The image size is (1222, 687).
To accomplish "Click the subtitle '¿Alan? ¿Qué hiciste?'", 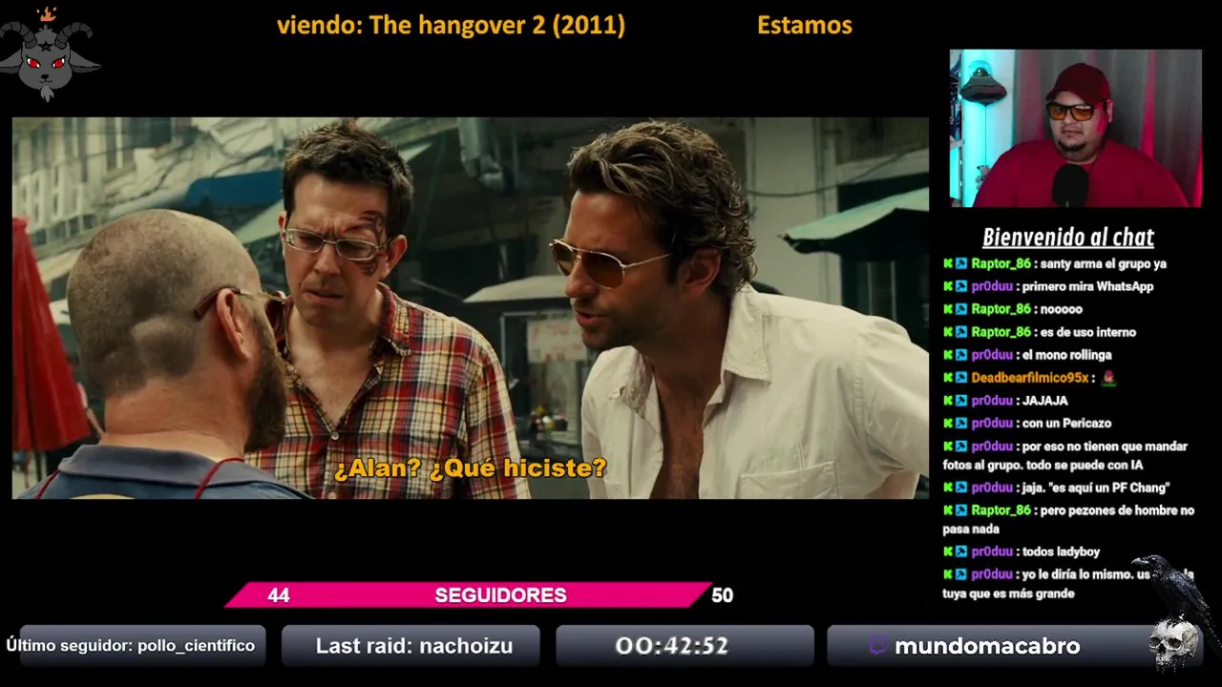I will coord(470,468).
